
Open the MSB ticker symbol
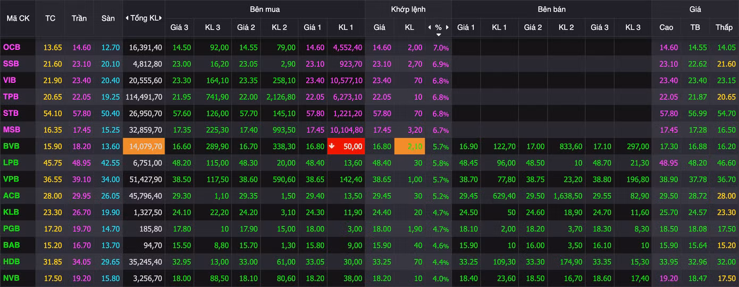11,130
